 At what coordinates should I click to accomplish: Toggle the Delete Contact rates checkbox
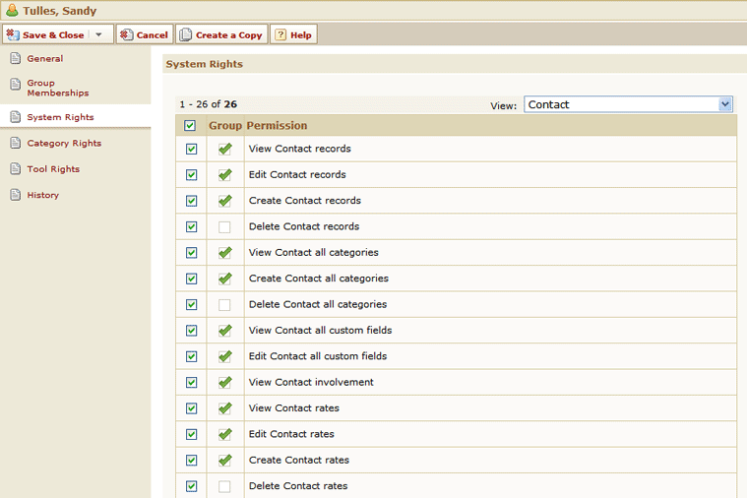point(192,486)
